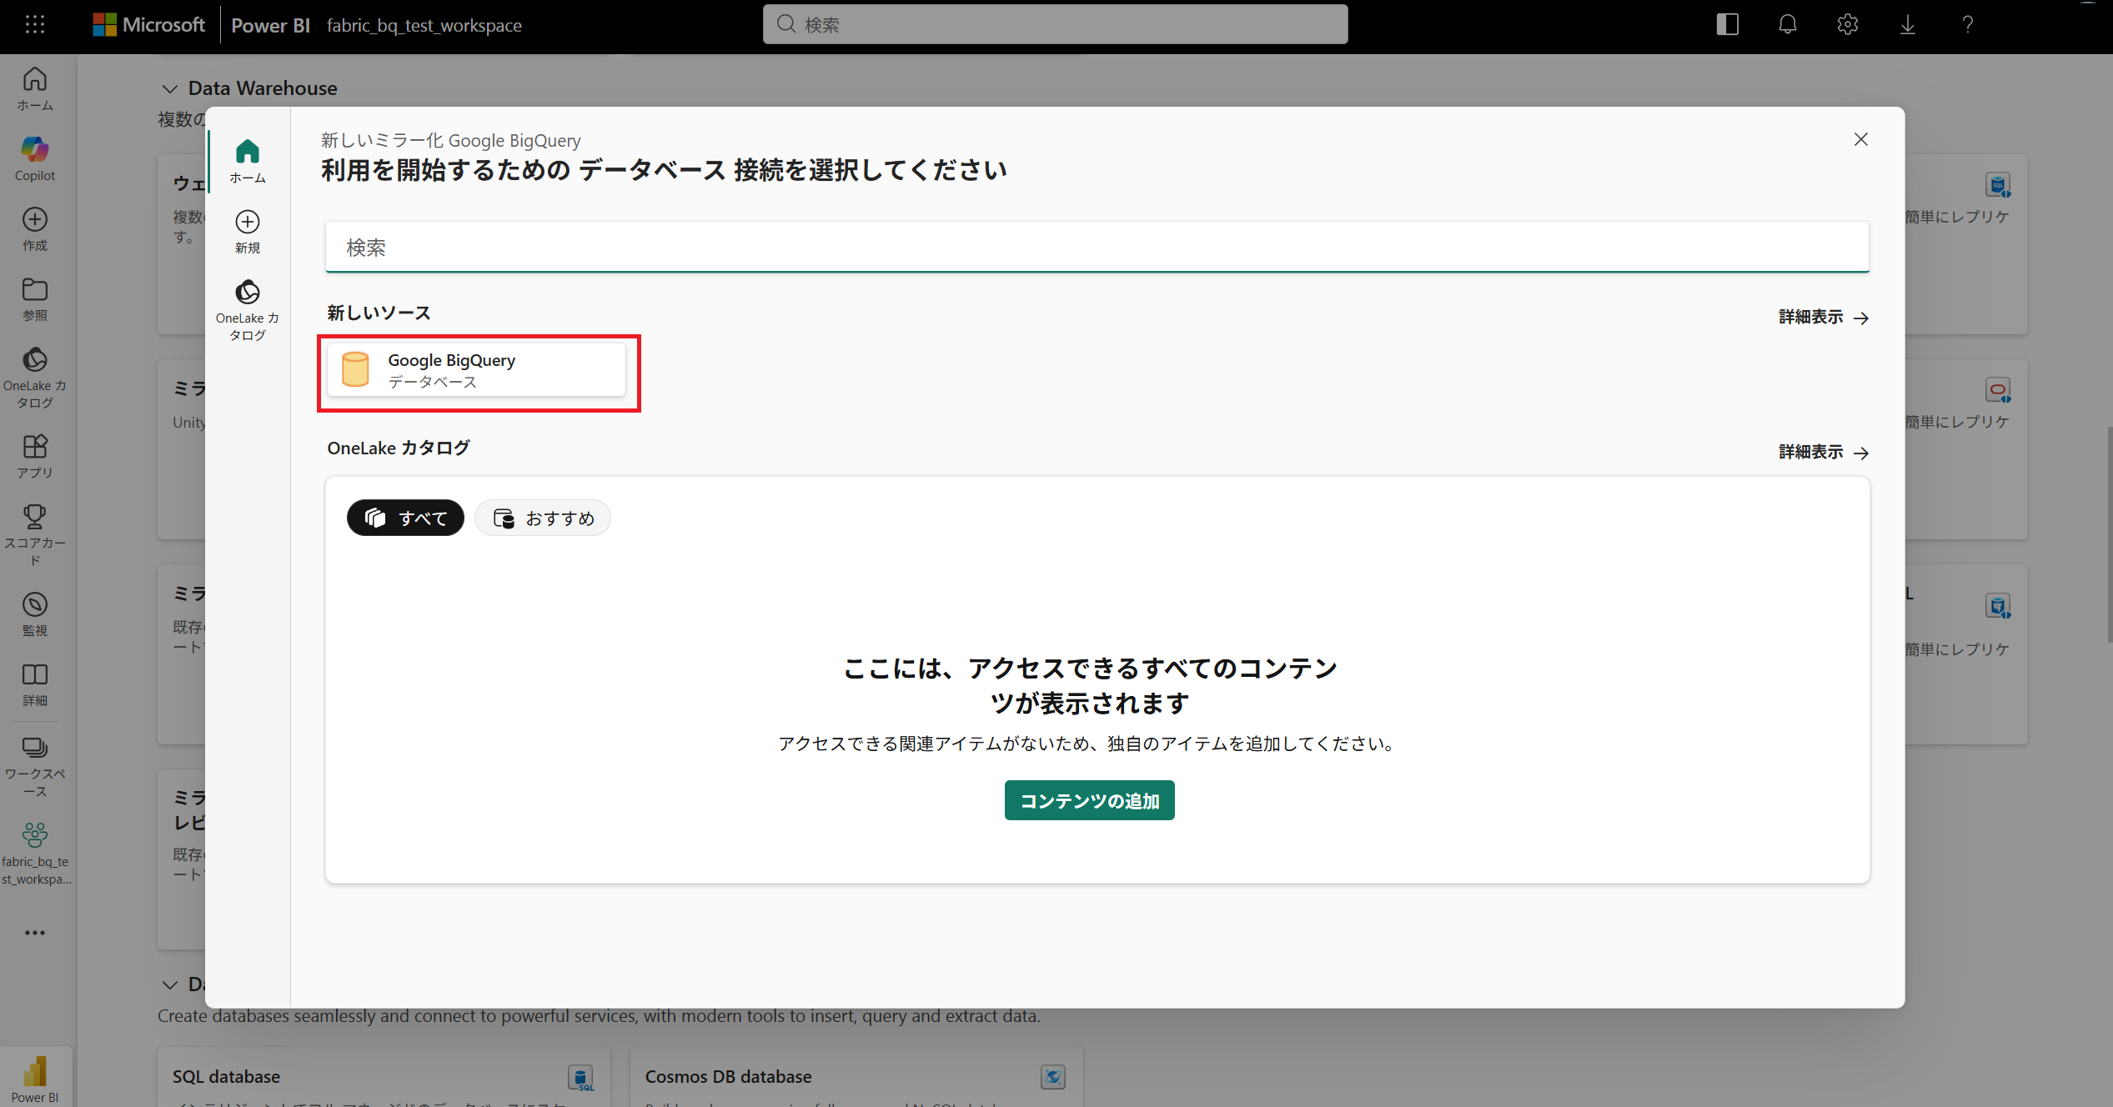This screenshot has width=2113, height=1107.
Task: Click the download arrow icon in header
Action: click(1907, 24)
